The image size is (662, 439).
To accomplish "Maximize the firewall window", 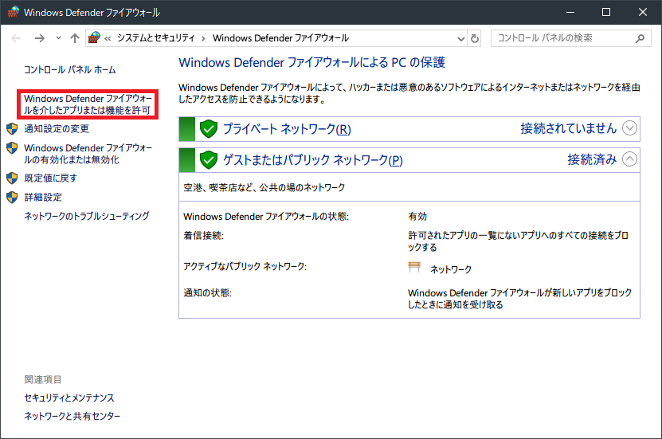I will coord(606,12).
